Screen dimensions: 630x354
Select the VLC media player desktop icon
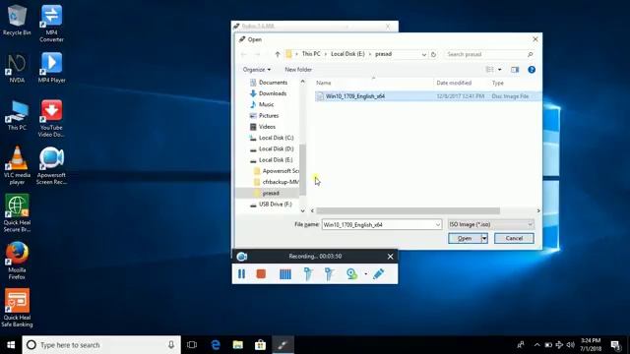(x=17, y=165)
